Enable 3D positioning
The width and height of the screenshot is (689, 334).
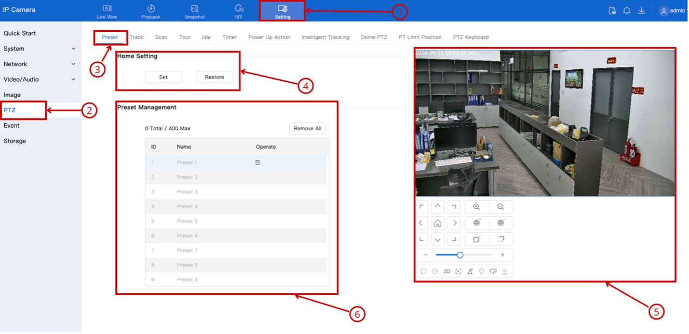447,271
